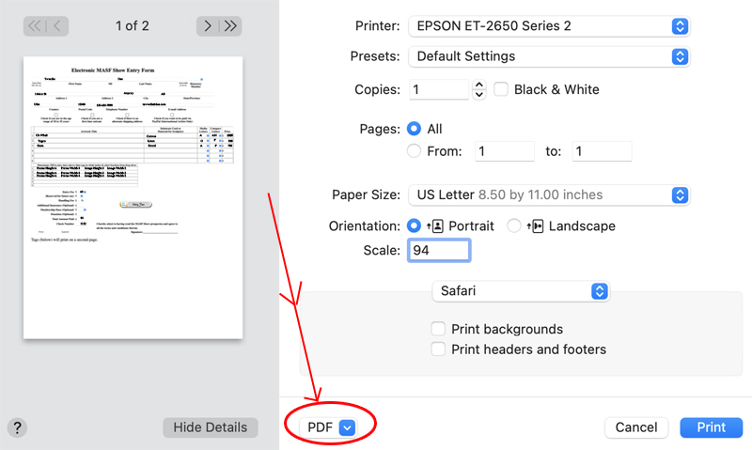
Task: Select the From page range radio button
Action: tap(414, 151)
